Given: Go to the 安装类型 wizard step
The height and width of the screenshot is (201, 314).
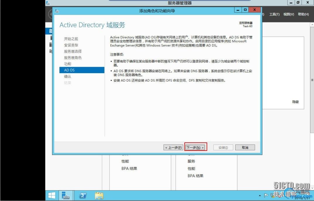Looking at the screenshot, I should [x=71, y=45].
